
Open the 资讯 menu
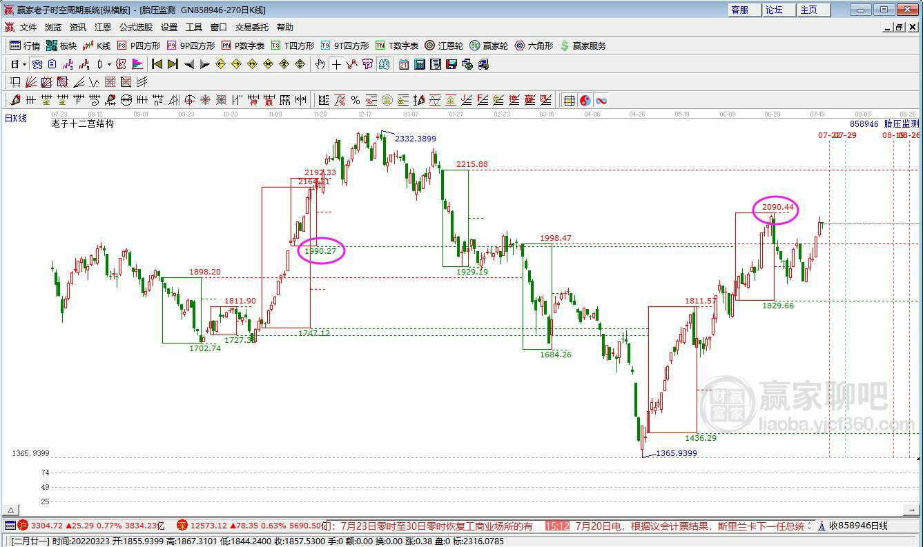[78, 28]
